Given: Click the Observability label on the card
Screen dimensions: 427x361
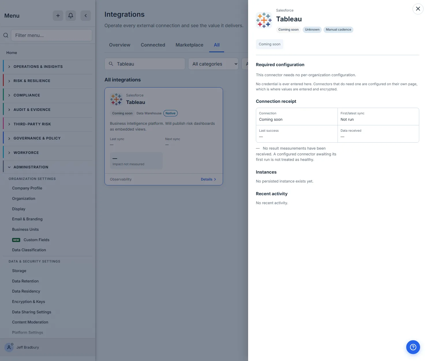Looking at the screenshot, I should 121,179.
